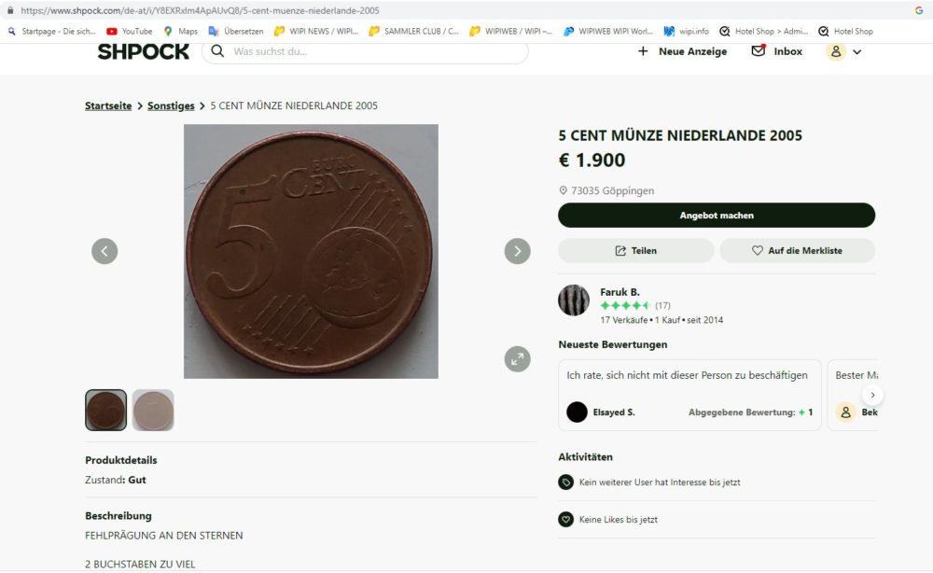Click the Teilen share button
The height and width of the screenshot is (573, 933).
coord(635,250)
